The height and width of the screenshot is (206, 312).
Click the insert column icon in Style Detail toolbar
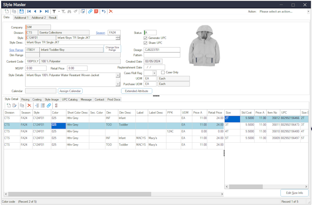click(x=37, y=105)
